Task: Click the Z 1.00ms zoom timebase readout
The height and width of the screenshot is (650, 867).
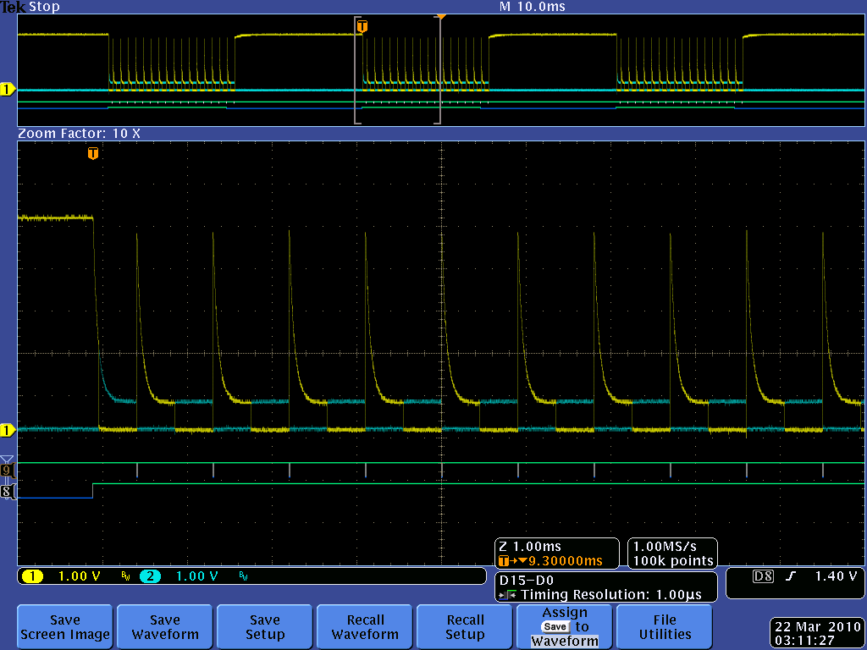Action: pyautogui.click(x=530, y=547)
